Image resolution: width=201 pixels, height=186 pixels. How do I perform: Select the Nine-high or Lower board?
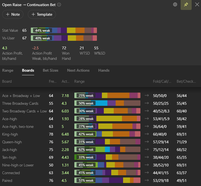18,165
